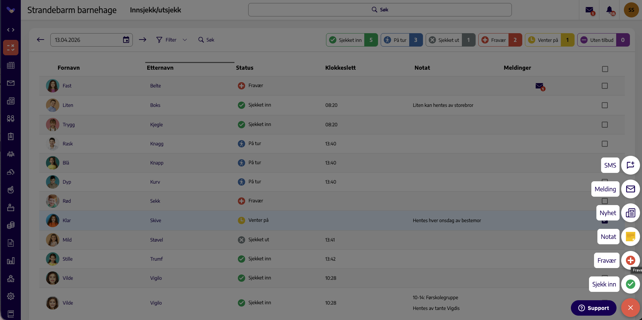Select all rows with header checkbox
This screenshot has height=320, width=642.
[x=605, y=69]
